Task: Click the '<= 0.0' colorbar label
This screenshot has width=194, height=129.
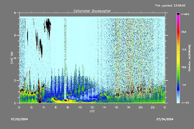Action: click(x=185, y=103)
